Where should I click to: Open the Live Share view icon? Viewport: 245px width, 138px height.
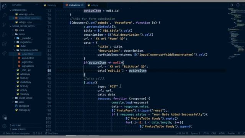tap(4, 53)
